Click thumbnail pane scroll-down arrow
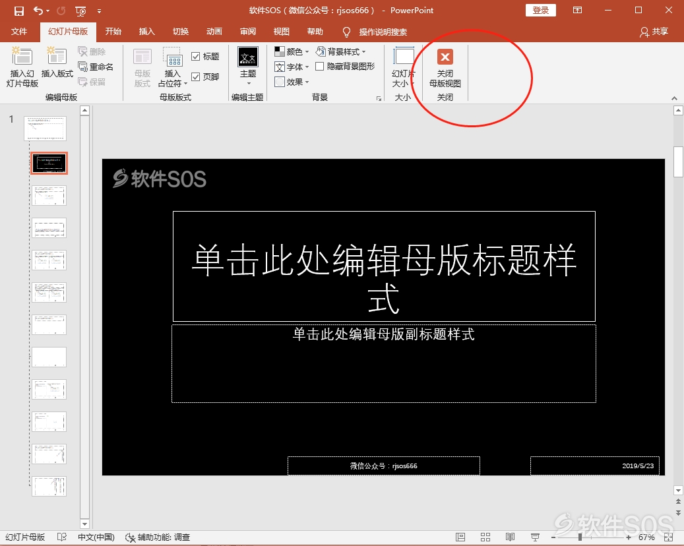This screenshot has height=546, width=684. pyautogui.click(x=84, y=524)
